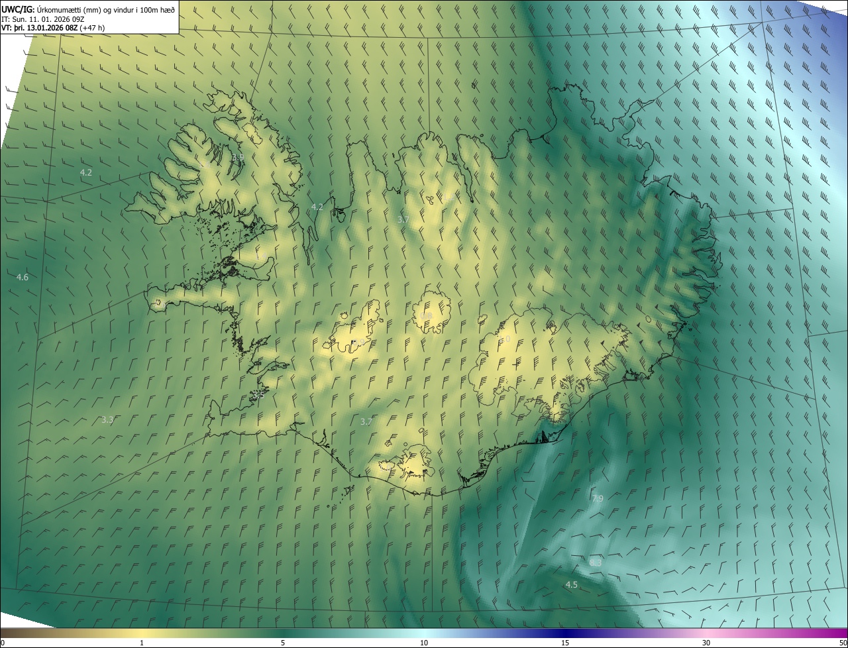
Task: Click the 4.6 value near the western map edge
Action: click(x=23, y=277)
